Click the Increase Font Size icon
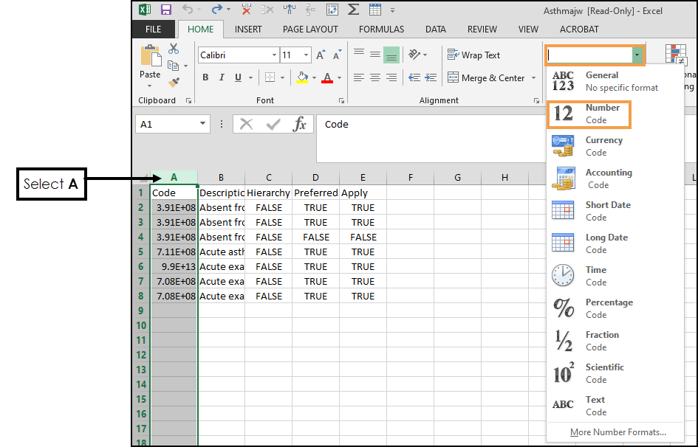 pyautogui.click(x=321, y=55)
